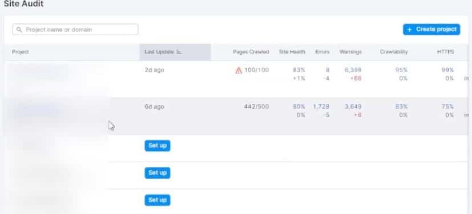Image resolution: width=472 pixels, height=214 pixels.
Task: Click the Pages Crawled column header
Action: pyautogui.click(x=251, y=52)
